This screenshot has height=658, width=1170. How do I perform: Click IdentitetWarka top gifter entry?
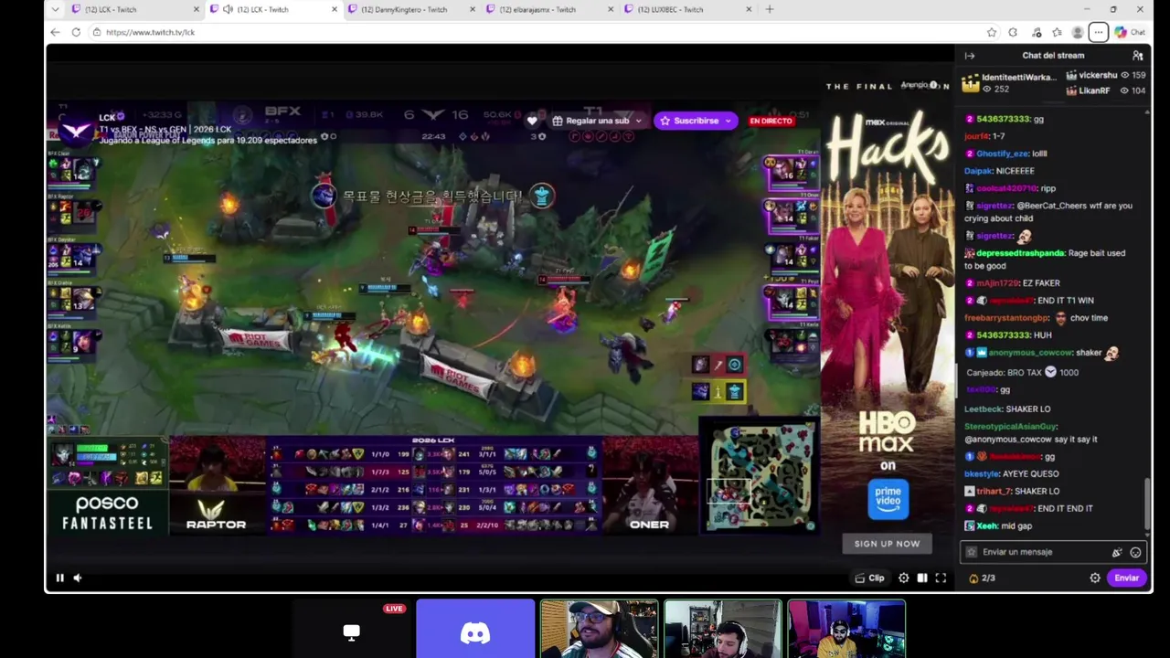coord(1011,83)
